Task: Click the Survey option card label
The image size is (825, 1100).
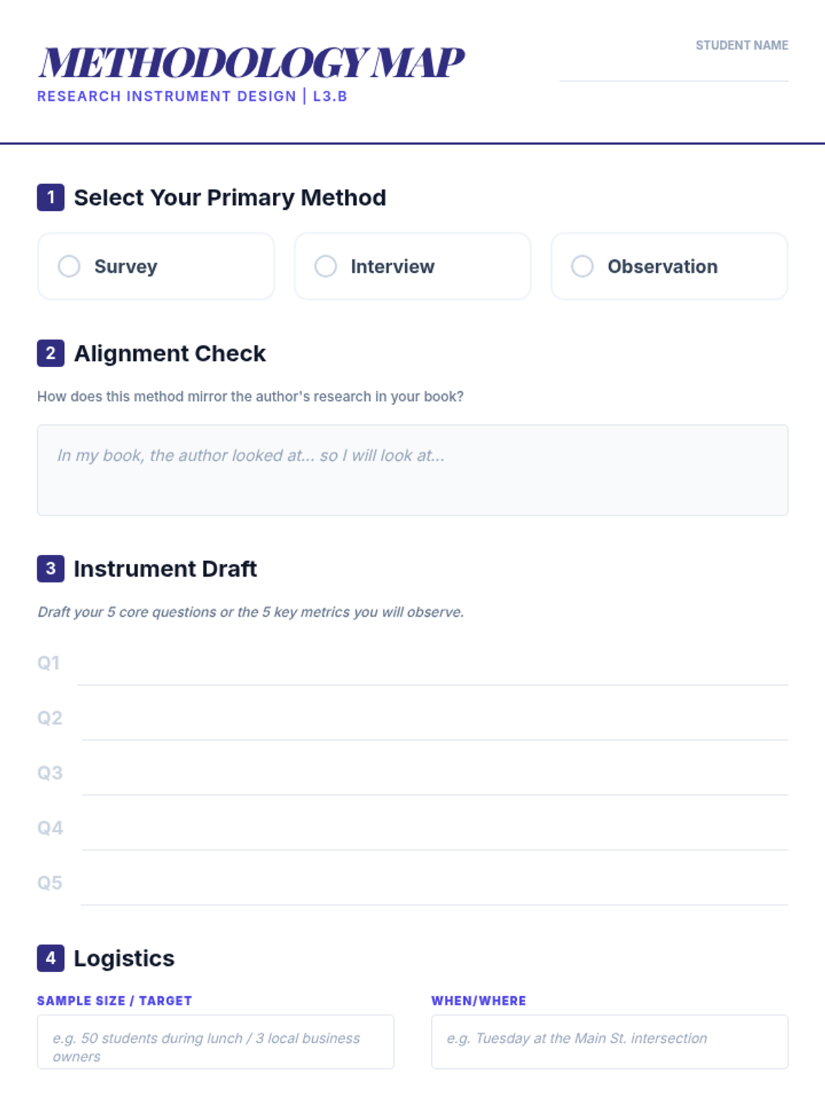Action: point(126,267)
